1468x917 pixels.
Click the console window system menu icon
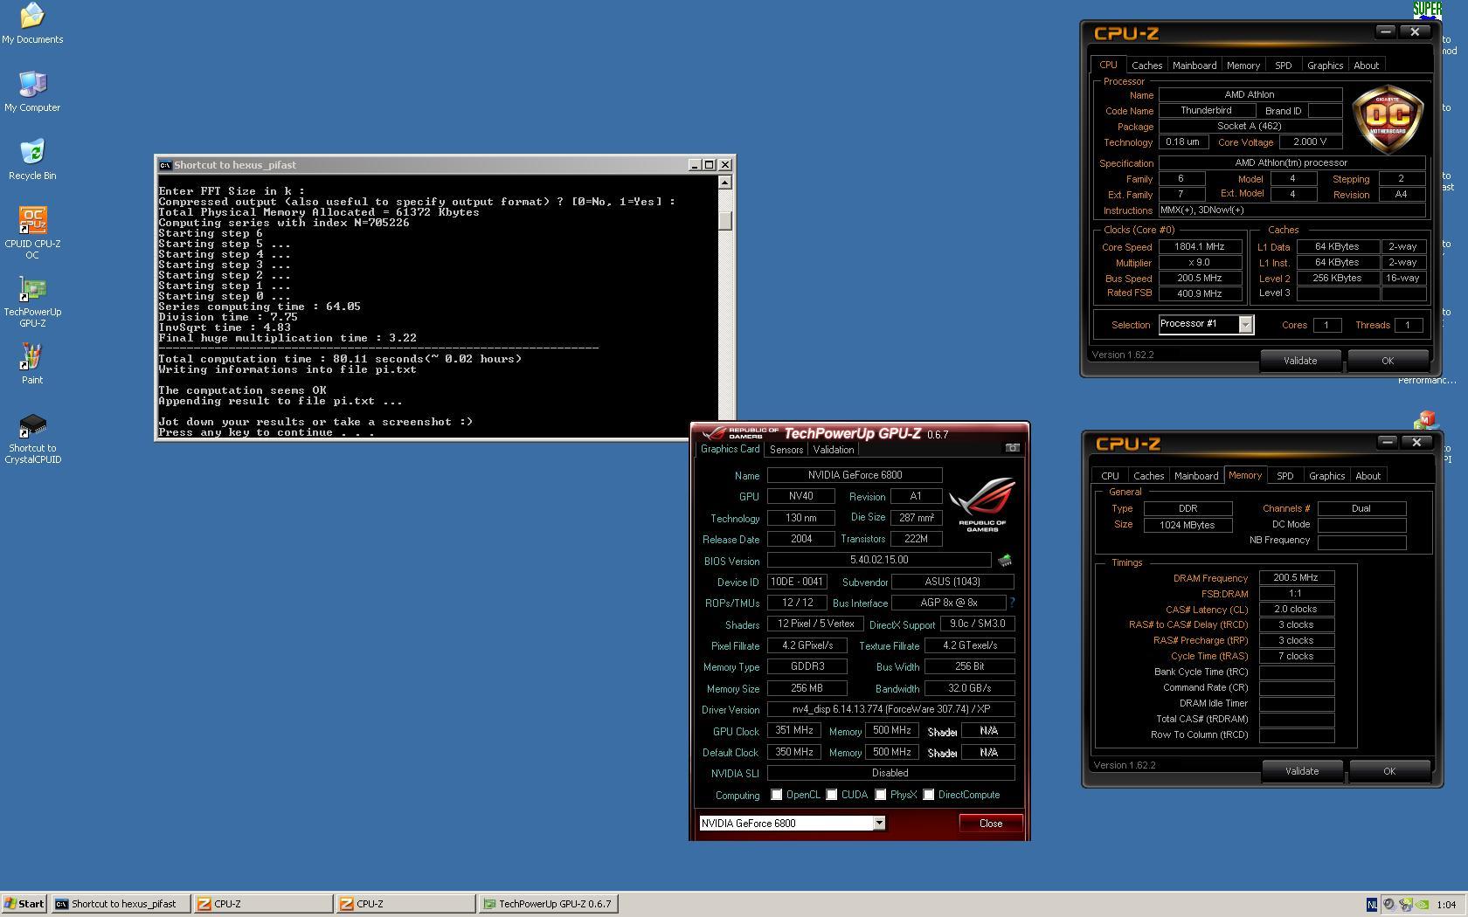(165, 165)
